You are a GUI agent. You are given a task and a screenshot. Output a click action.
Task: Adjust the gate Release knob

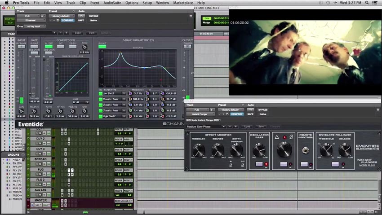[x=34, y=111]
